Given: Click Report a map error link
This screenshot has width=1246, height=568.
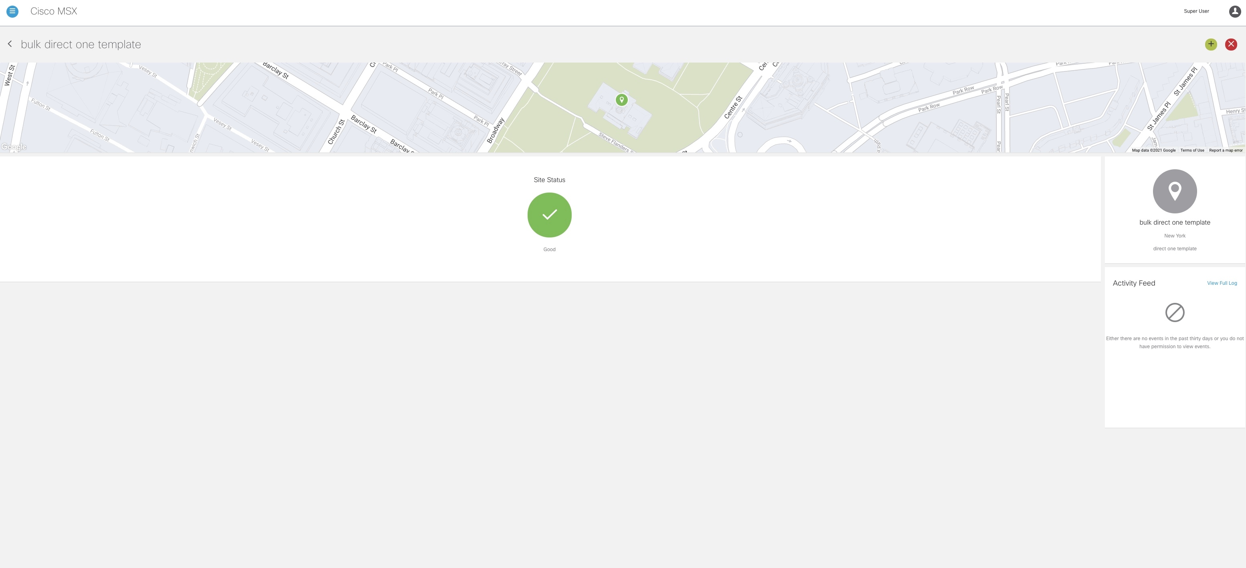Looking at the screenshot, I should pyautogui.click(x=1226, y=150).
